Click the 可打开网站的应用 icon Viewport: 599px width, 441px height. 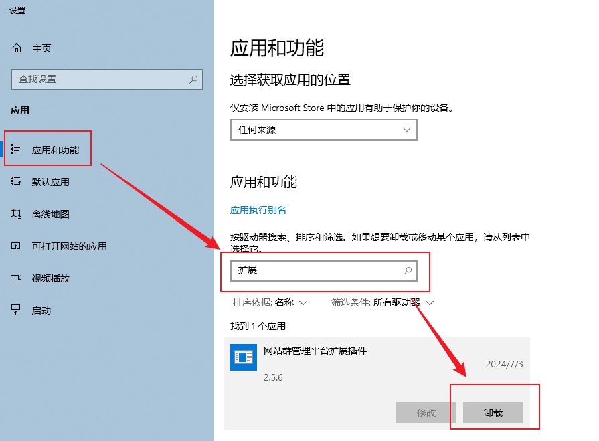[15, 246]
